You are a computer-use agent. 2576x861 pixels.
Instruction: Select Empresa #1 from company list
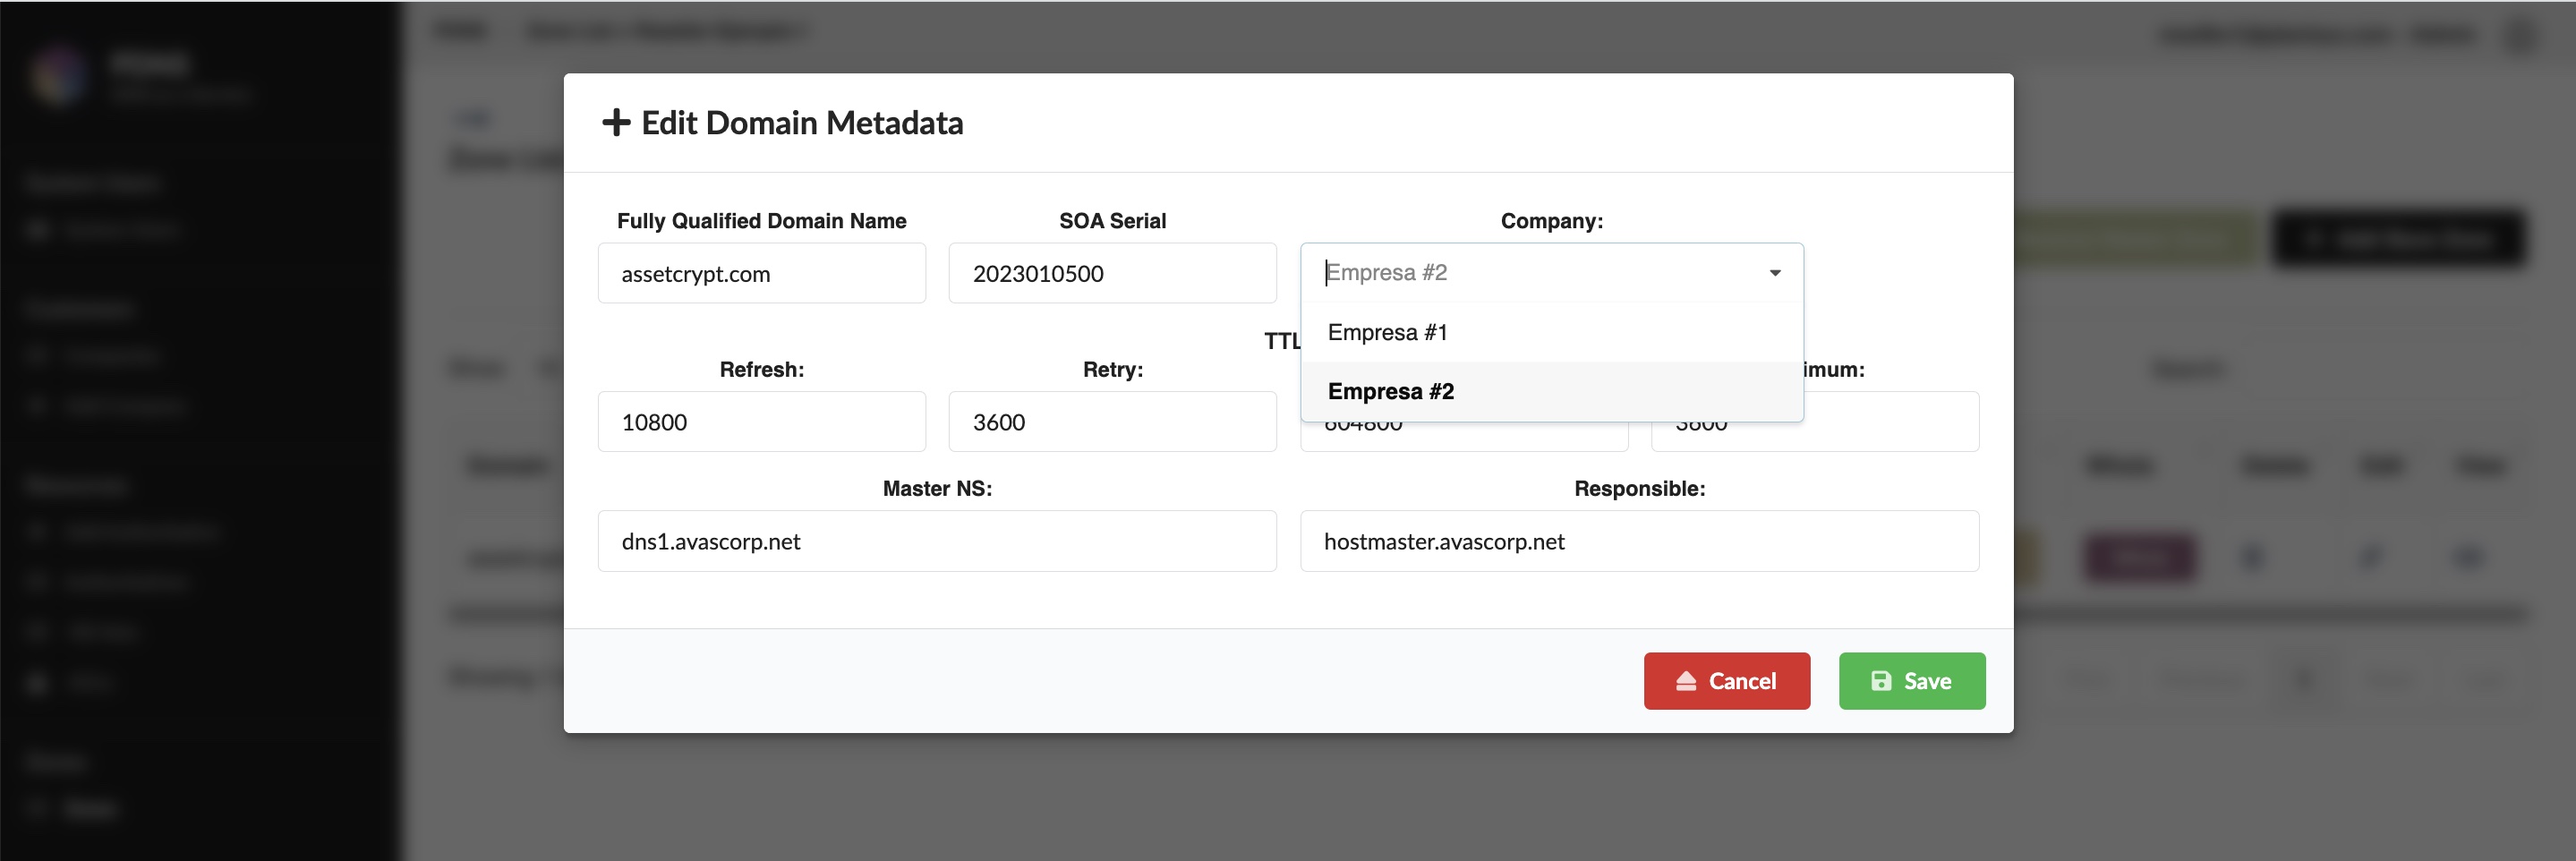(1551, 332)
